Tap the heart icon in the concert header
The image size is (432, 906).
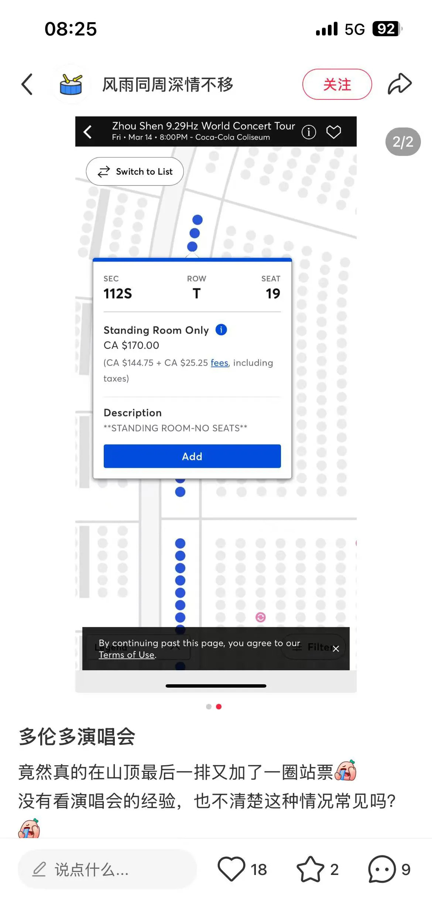[x=333, y=132]
